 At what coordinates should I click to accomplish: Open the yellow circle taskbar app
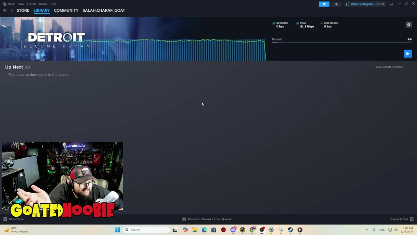[x=242, y=230]
